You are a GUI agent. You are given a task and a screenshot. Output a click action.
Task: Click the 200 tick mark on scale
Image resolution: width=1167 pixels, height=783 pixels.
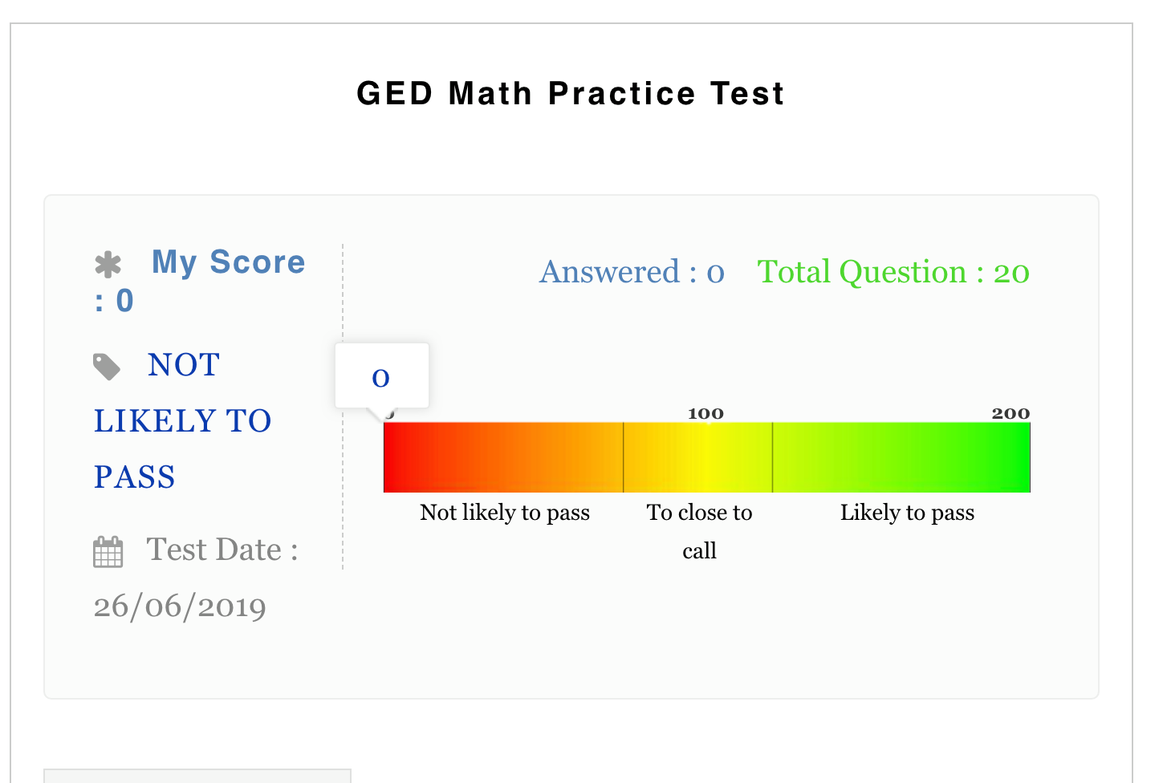point(1010,413)
